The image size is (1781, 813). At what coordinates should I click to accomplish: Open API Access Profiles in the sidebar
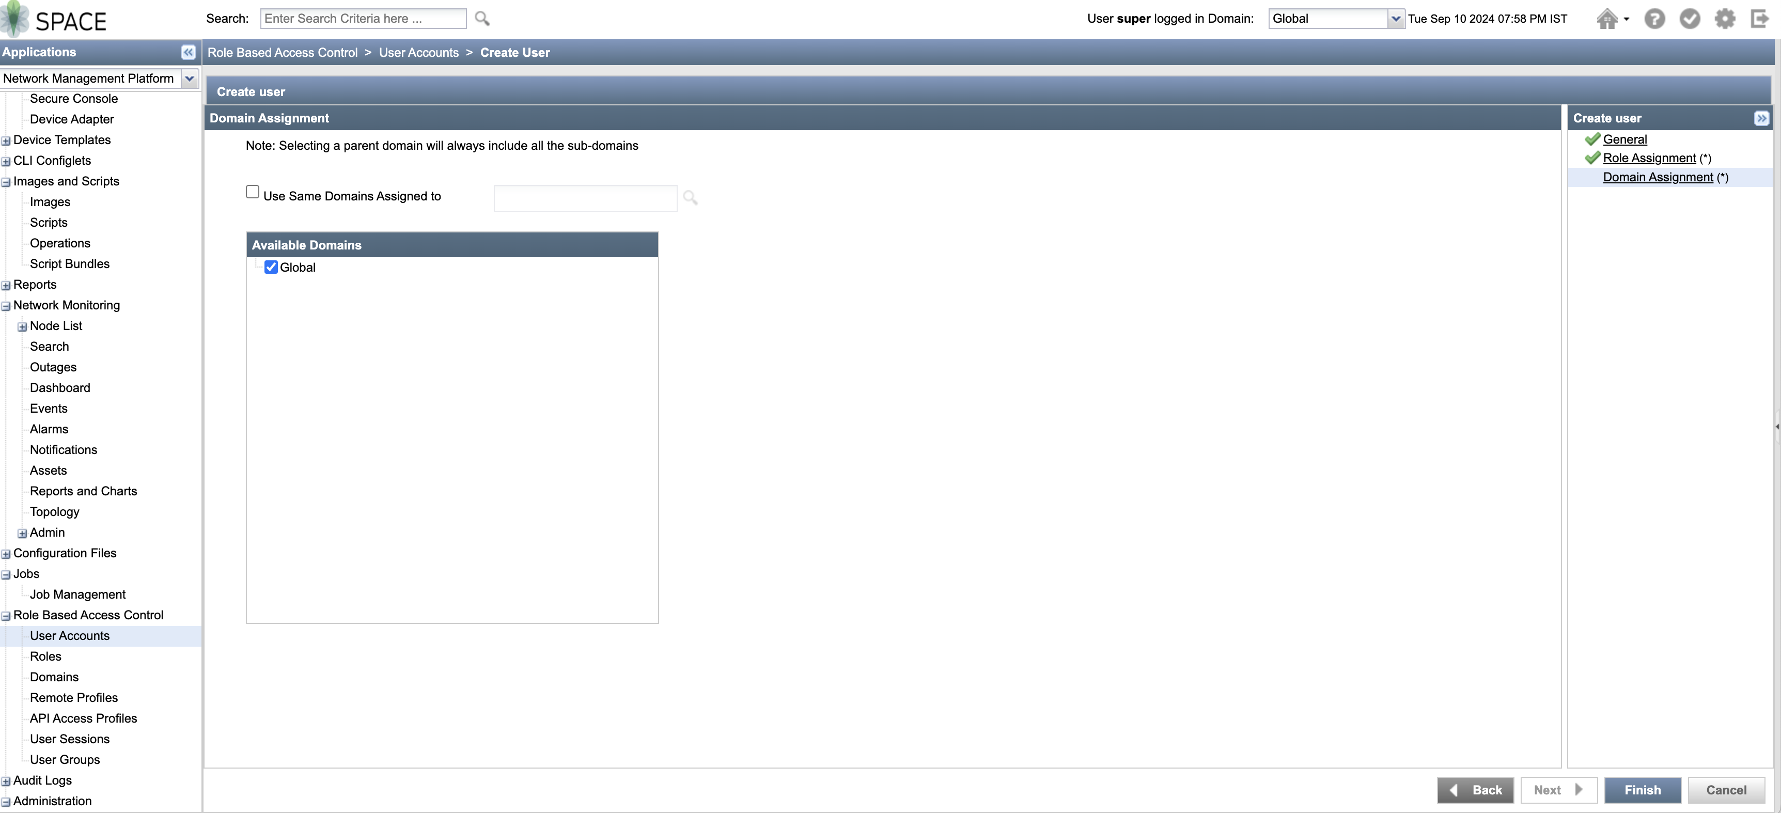[84, 719]
